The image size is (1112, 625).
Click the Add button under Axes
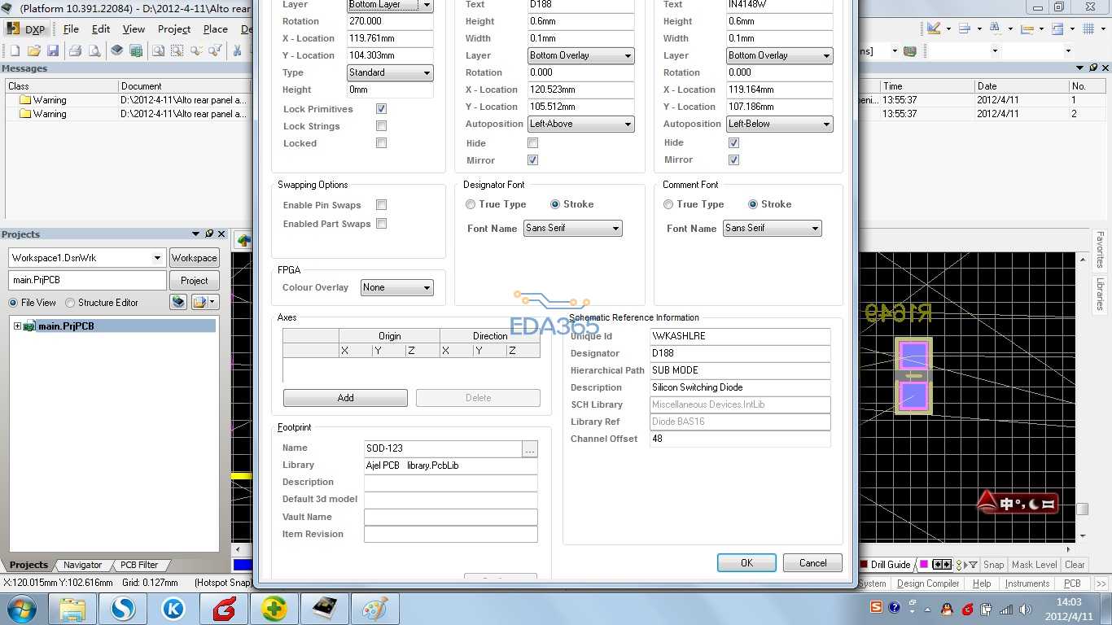pyautogui.click(x=345, y=398)
